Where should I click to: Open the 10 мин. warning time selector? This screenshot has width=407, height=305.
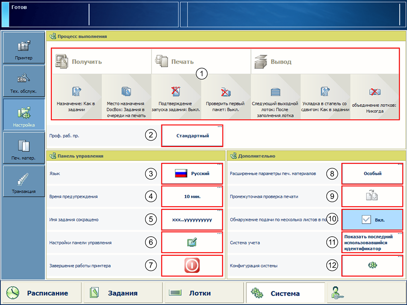192,196
